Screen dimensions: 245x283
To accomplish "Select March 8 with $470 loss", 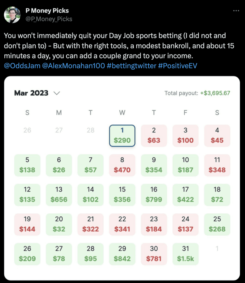I will 122,165.
